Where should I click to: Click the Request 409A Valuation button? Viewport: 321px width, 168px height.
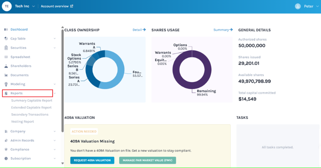(x=92, y=160)
